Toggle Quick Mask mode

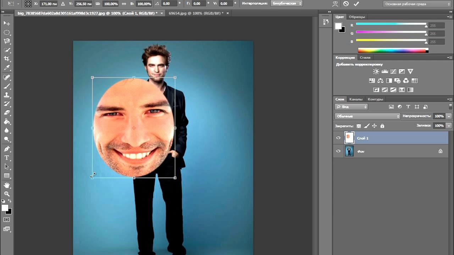pos(7,220)
